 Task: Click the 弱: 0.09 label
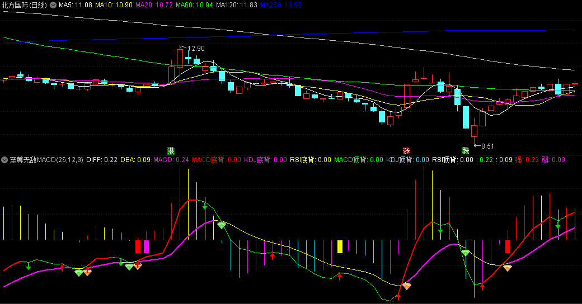point(553,160)
